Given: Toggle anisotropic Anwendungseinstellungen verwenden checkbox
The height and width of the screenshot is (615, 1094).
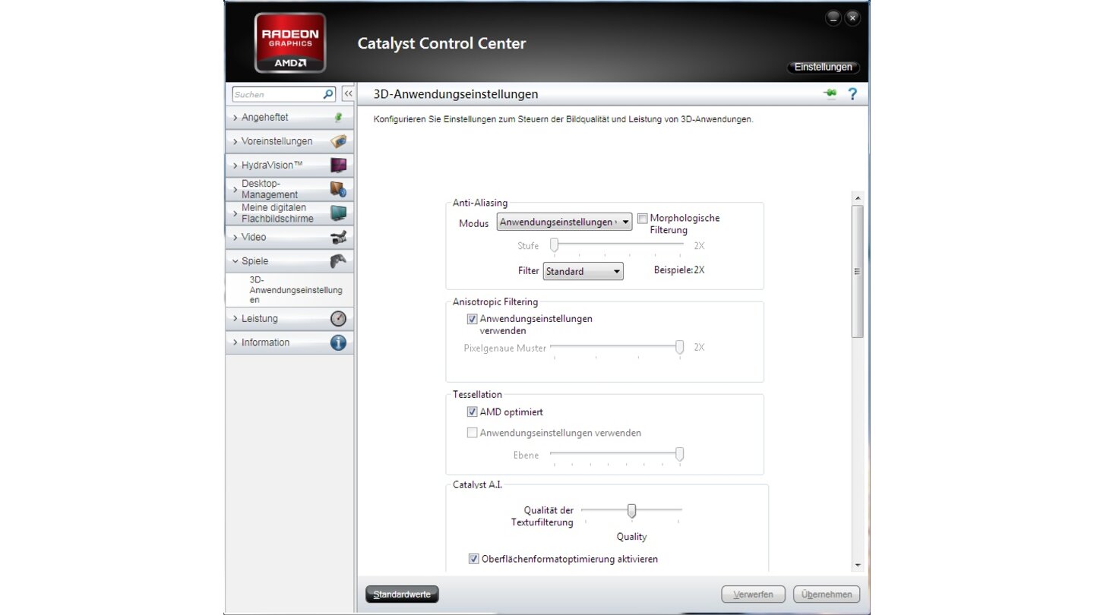Looking at the screenshot, I should coord(472,320).
